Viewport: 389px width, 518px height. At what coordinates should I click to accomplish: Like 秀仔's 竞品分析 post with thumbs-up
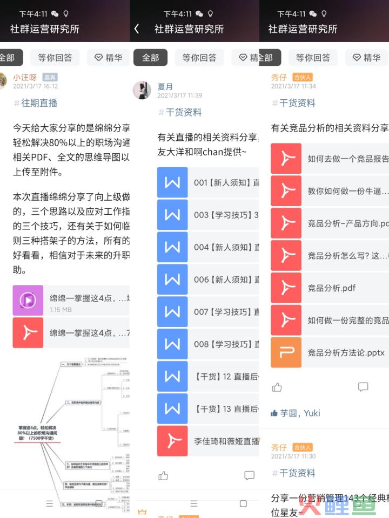(x=277, y=387)
